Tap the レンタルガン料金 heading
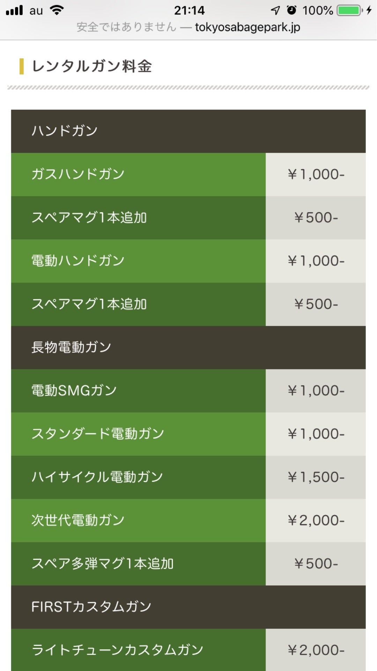 tap(92, 66)
